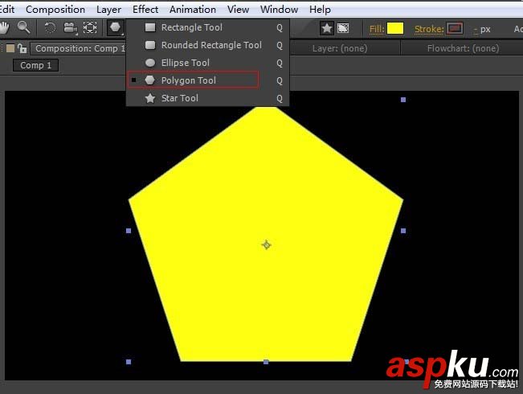Open the View menu

pyautogui.click(x=238, y=10)
